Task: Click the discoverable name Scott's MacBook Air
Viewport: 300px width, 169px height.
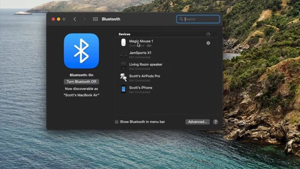Action: 82,95
